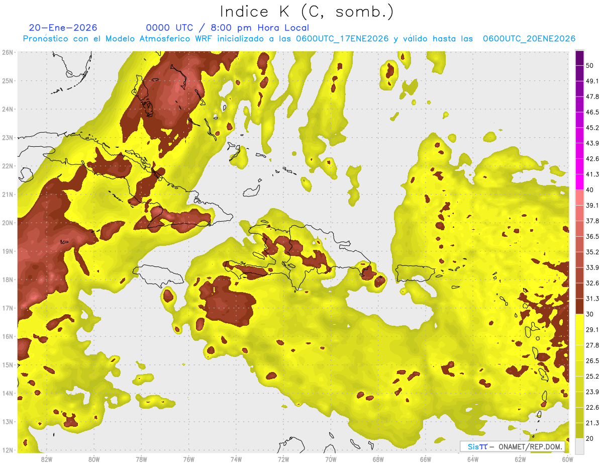Click the colorbar value '47.8'
The image size is (603, 466).
pyautogui.click(x=592, y=97)
